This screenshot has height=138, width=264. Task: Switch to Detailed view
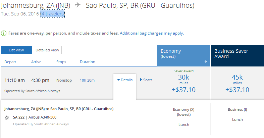[x=47, y=50]
